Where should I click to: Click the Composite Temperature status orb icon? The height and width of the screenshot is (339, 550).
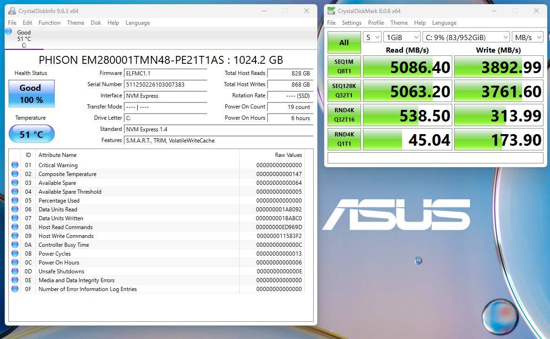point(15,174)
